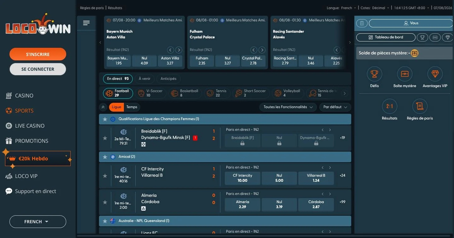Image resolution: width=454 pixels, height=238 pixels.
Task: Open the Toutes les Fonctionnalités dropdown
Action: point(288,107)
